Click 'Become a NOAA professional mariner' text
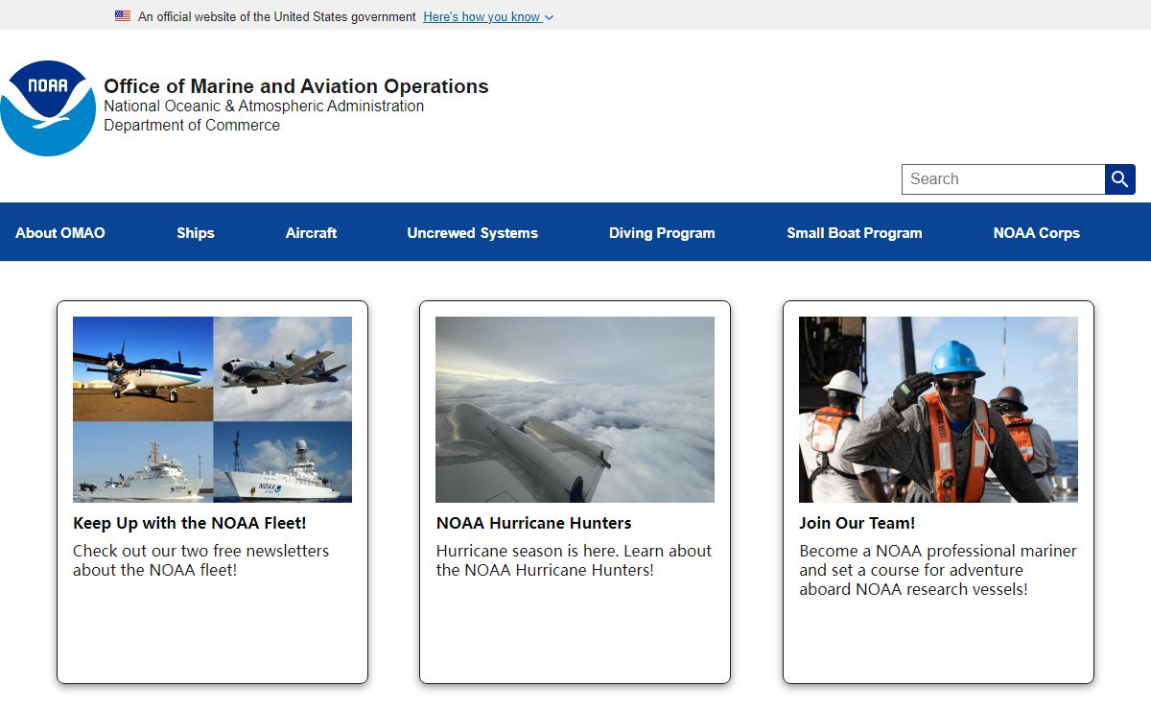Viewport: 1151px width, 710px height. tap(938, 570)
